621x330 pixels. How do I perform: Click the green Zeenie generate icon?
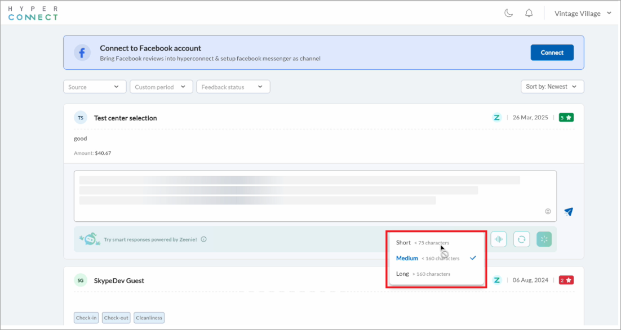coord(544,239)
